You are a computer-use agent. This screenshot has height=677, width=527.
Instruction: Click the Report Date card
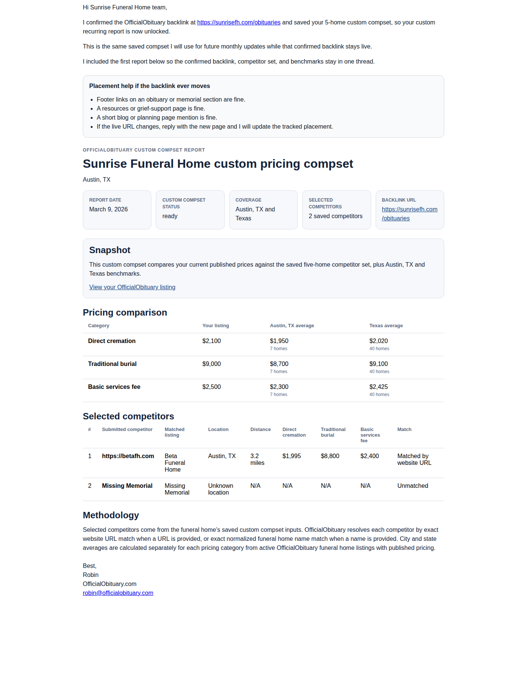coord(117,209)
